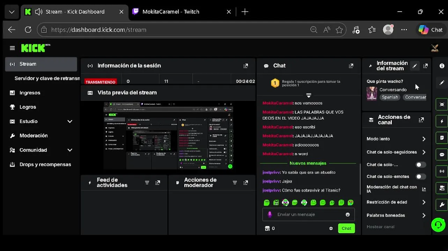Open the green support headset bubble
Image resolution: width=448 pixels, height=251 pixels.
438,225
